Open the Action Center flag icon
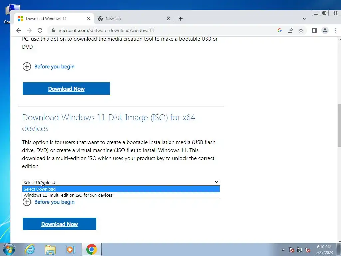341x256 pixels. pos(291,250)
